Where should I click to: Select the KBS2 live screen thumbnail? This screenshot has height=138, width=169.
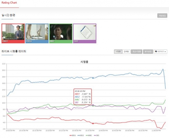(x=37, y=33)
